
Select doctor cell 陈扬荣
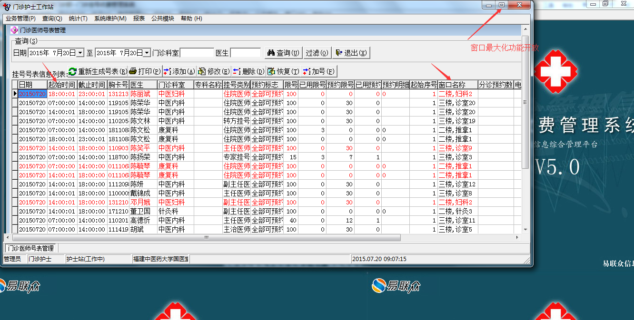click(x=143, y=157)
